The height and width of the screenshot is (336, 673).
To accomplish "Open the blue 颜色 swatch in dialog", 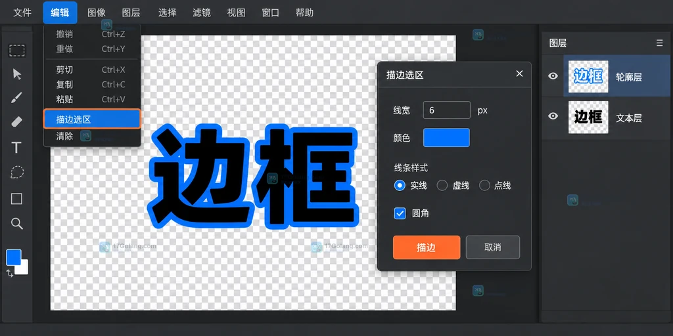I will pyautogui.click(x=446, y=138).
